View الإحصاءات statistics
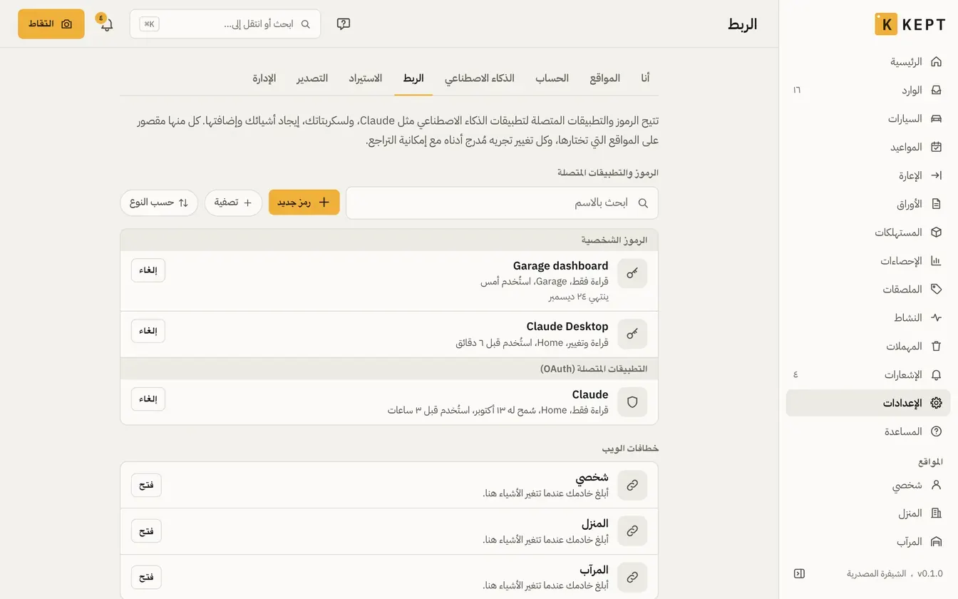The width and height of the screenshot is (958, 599). [868, 261]
